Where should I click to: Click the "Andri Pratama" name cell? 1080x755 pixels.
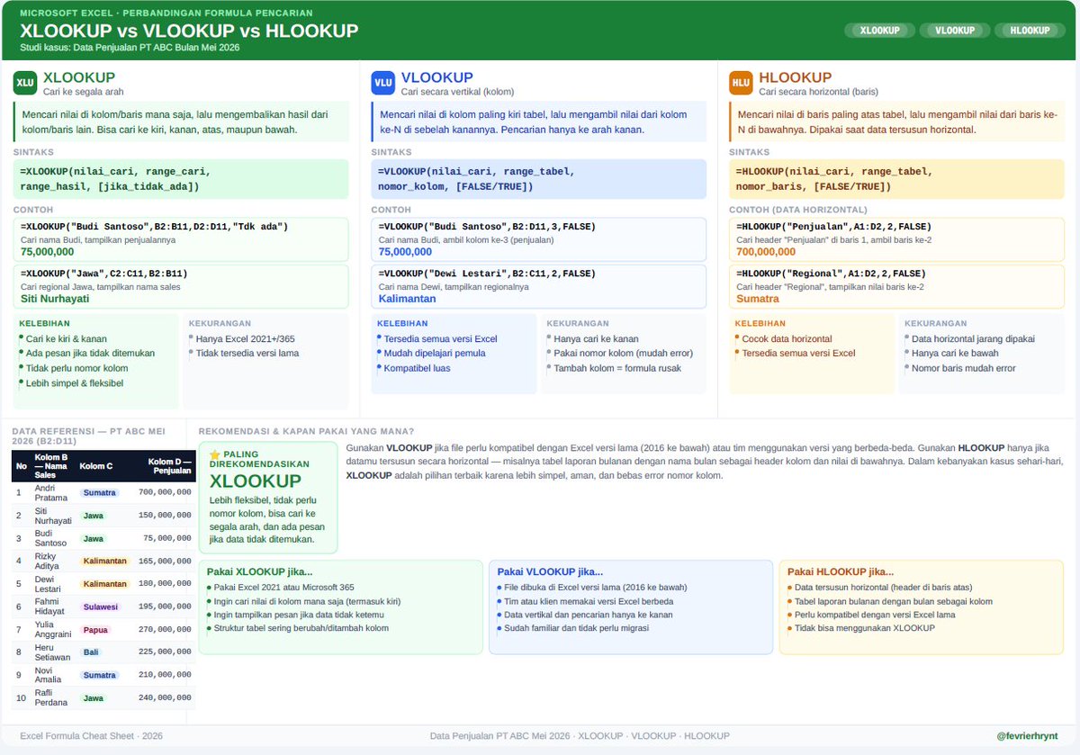pos(51,492)
